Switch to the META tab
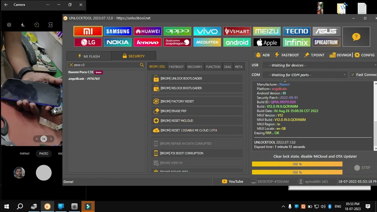The width and height of the screenshot is (377, 212). click(239, 67)
